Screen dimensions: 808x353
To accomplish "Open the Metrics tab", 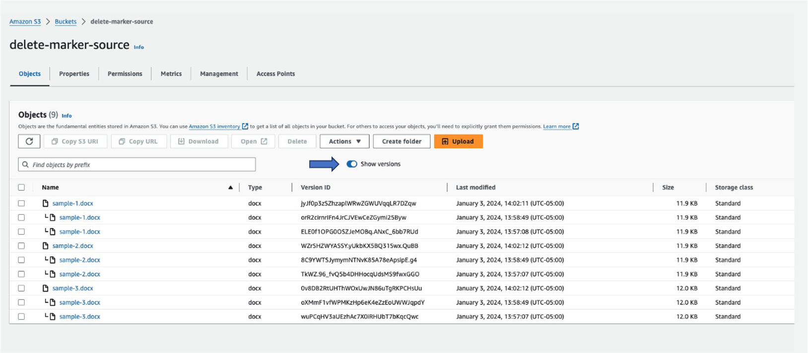I will [171, 74].
